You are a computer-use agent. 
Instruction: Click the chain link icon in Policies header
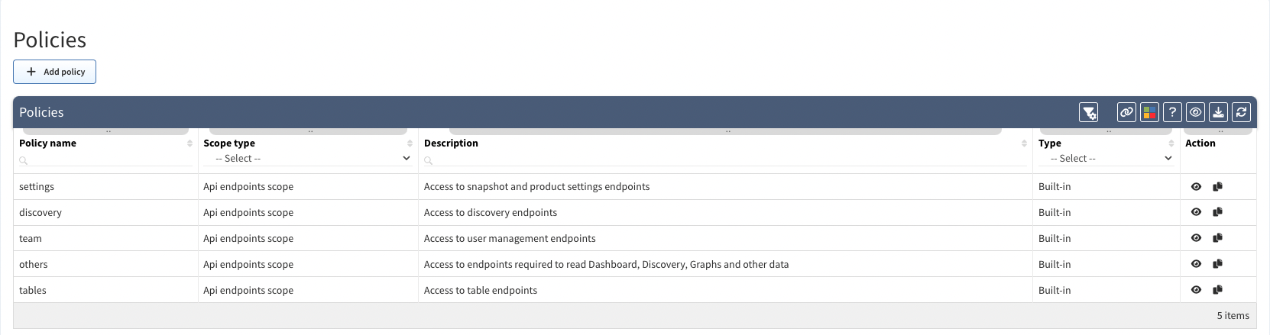[x=1126, y=113]
